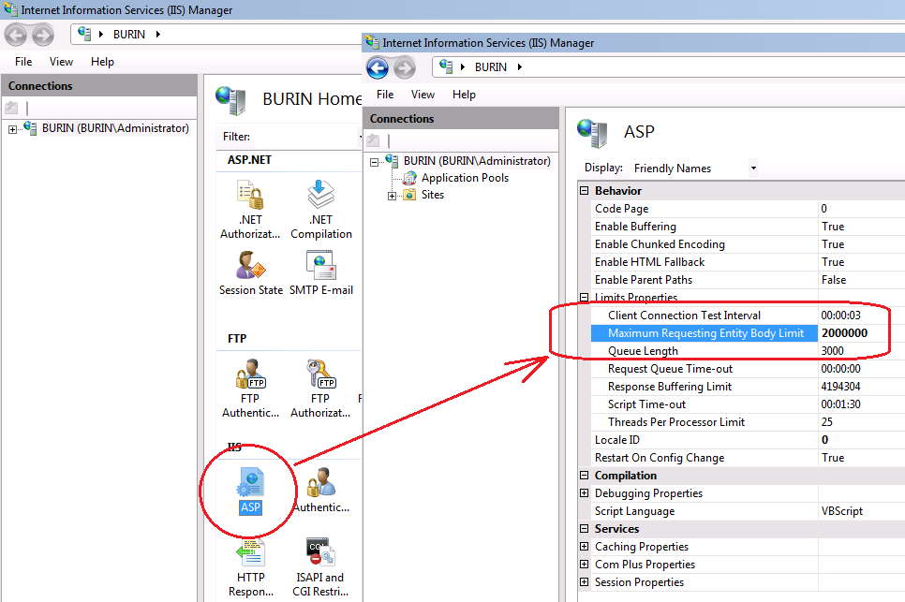Viewport: 905px width, 602px height.
Task: Expand Com Plus Properties group
Action: point(584,564)
